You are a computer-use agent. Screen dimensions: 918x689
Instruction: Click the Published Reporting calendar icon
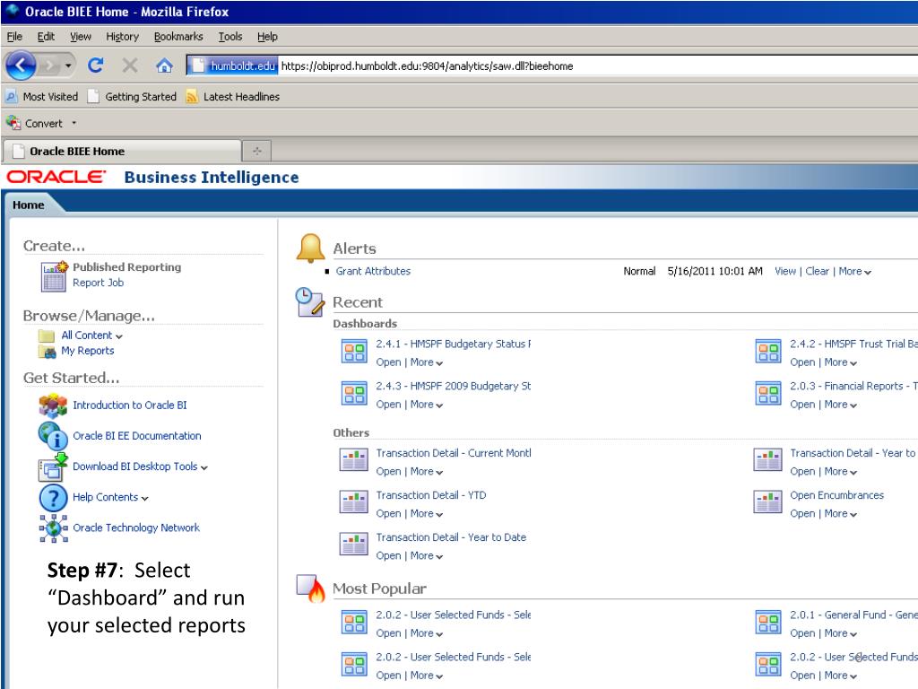[x=54, y=276]
